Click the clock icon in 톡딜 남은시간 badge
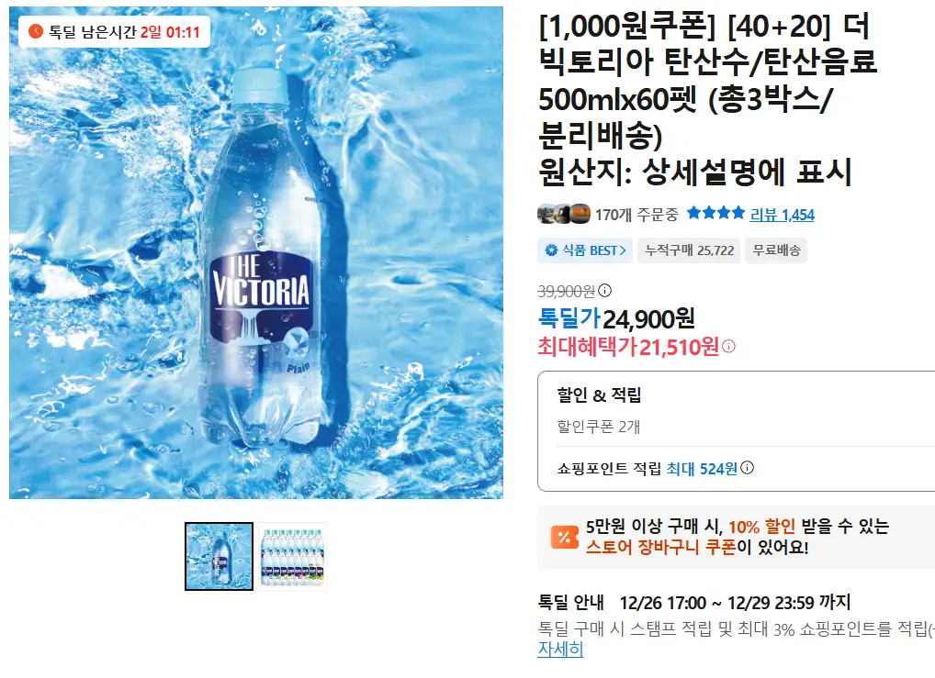 click(x=36, y=31)
